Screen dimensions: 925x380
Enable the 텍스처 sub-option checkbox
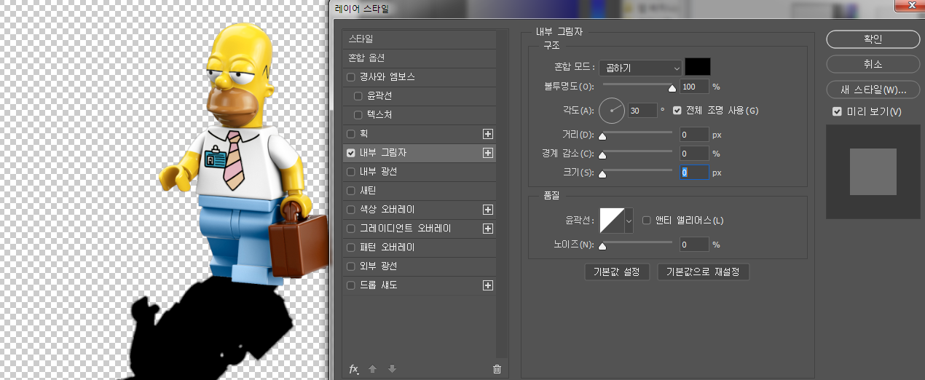(358, 115)
